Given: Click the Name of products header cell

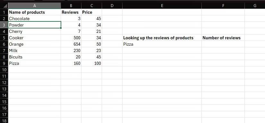Looking at the screenshot, I should [x=34, y=12].
